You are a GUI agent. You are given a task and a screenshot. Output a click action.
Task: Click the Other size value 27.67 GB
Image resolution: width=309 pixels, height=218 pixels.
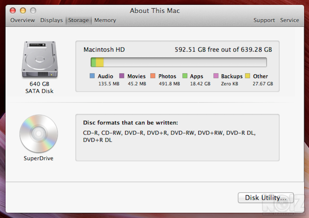click(x=263, y=84)
